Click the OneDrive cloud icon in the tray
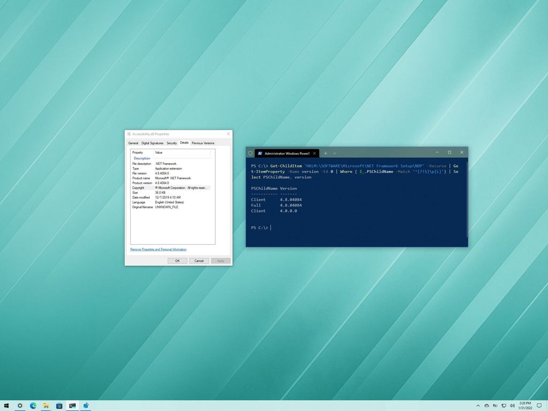The height and width of the screenshot is (411, 548). point(487,406)
